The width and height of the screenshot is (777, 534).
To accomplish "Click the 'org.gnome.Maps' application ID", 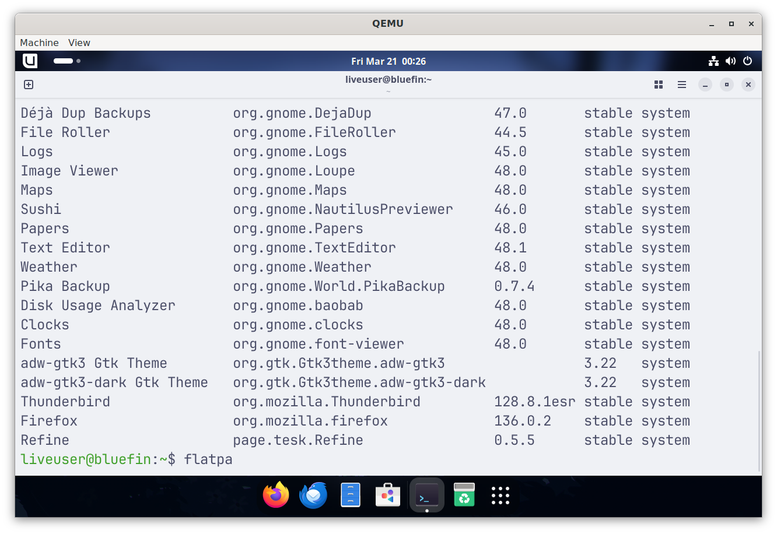I will pyautogui.click(x=290, y=190).
